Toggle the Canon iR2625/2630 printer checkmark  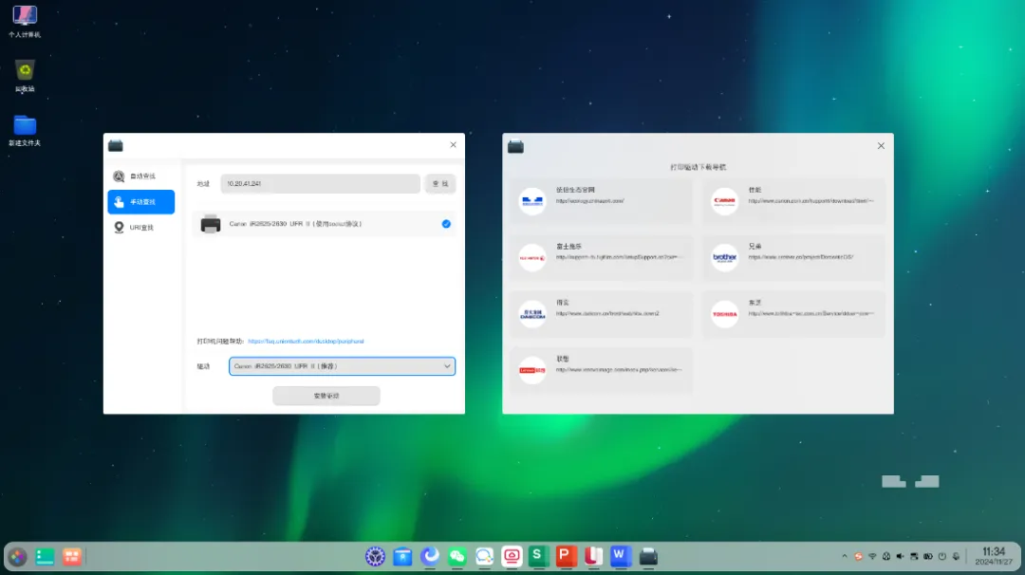[446, 224]
